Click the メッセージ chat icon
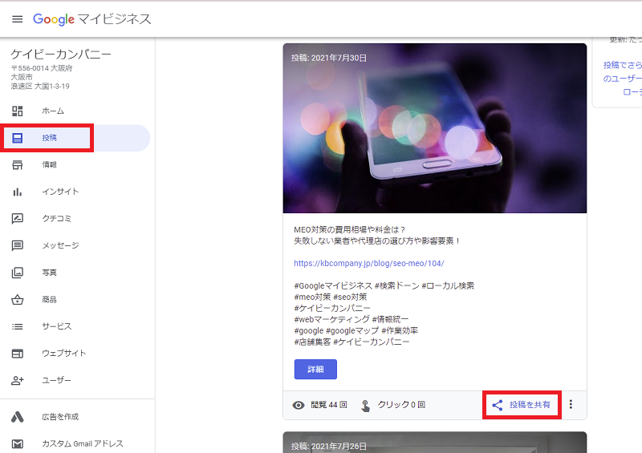This screenshot has height=453, width=642. tap(17, 245)
